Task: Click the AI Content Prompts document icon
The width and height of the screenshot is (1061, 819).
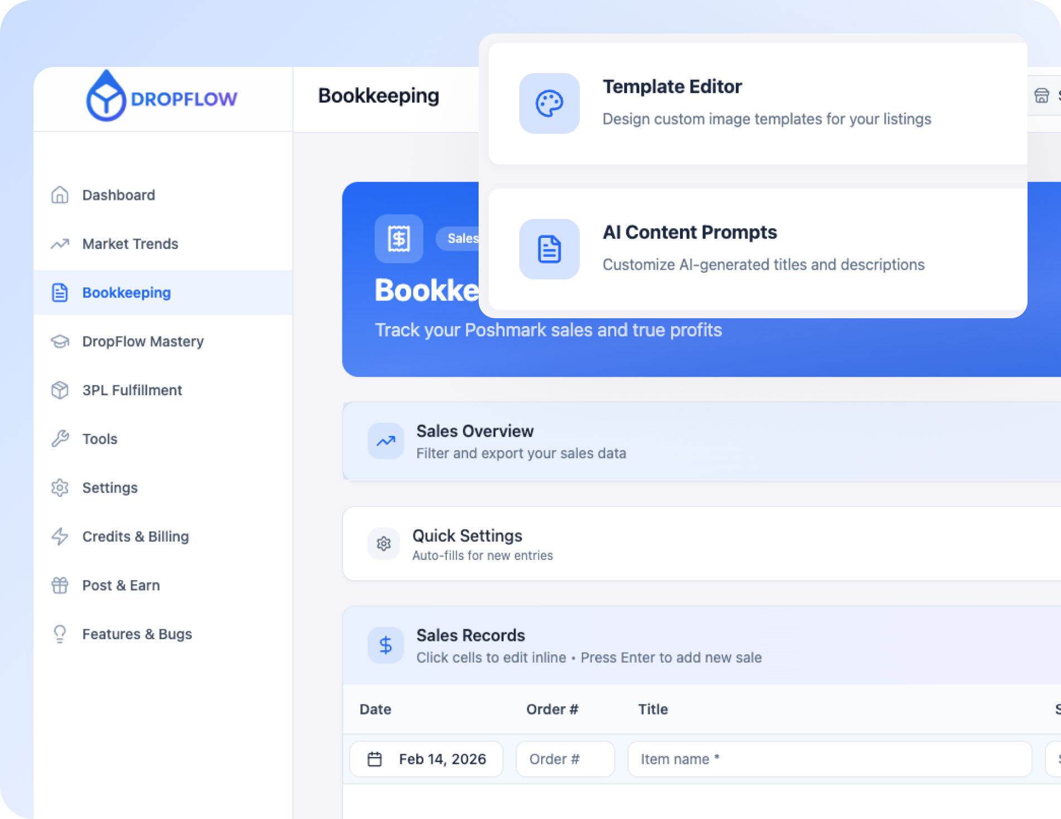Action: coord(549,249)
